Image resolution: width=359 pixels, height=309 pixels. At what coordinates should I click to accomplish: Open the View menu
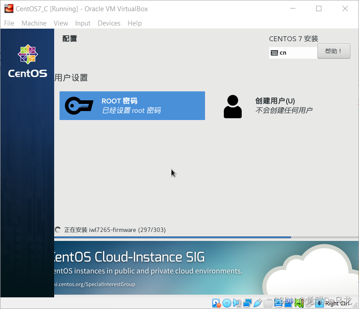[61, 23]
